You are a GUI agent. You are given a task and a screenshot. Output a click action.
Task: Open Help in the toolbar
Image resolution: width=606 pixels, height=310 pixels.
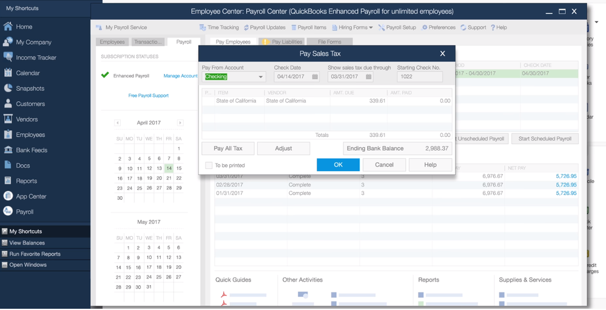click(x=499, y=27)
